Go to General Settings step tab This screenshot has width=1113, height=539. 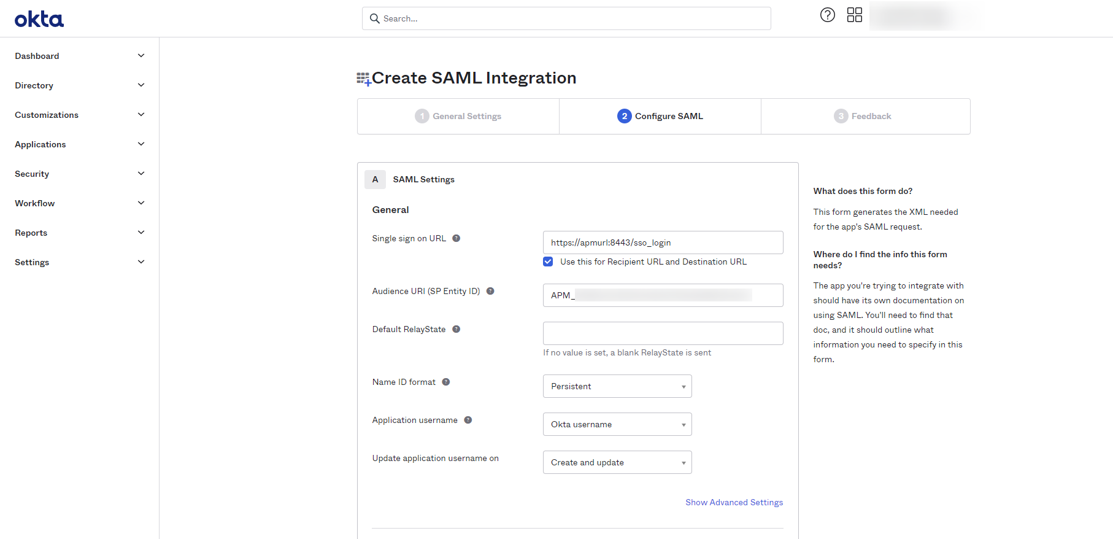pyautogui.click(x=458, y=117)
